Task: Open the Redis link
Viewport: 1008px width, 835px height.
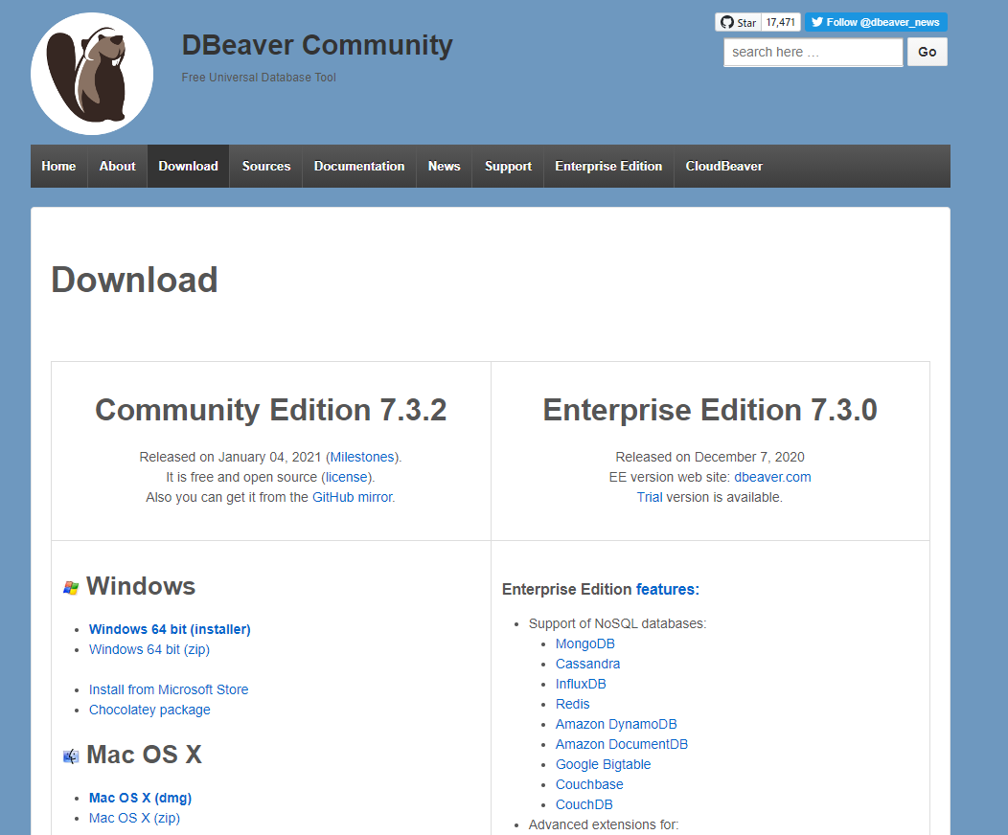Action: [x=572, y=704]
